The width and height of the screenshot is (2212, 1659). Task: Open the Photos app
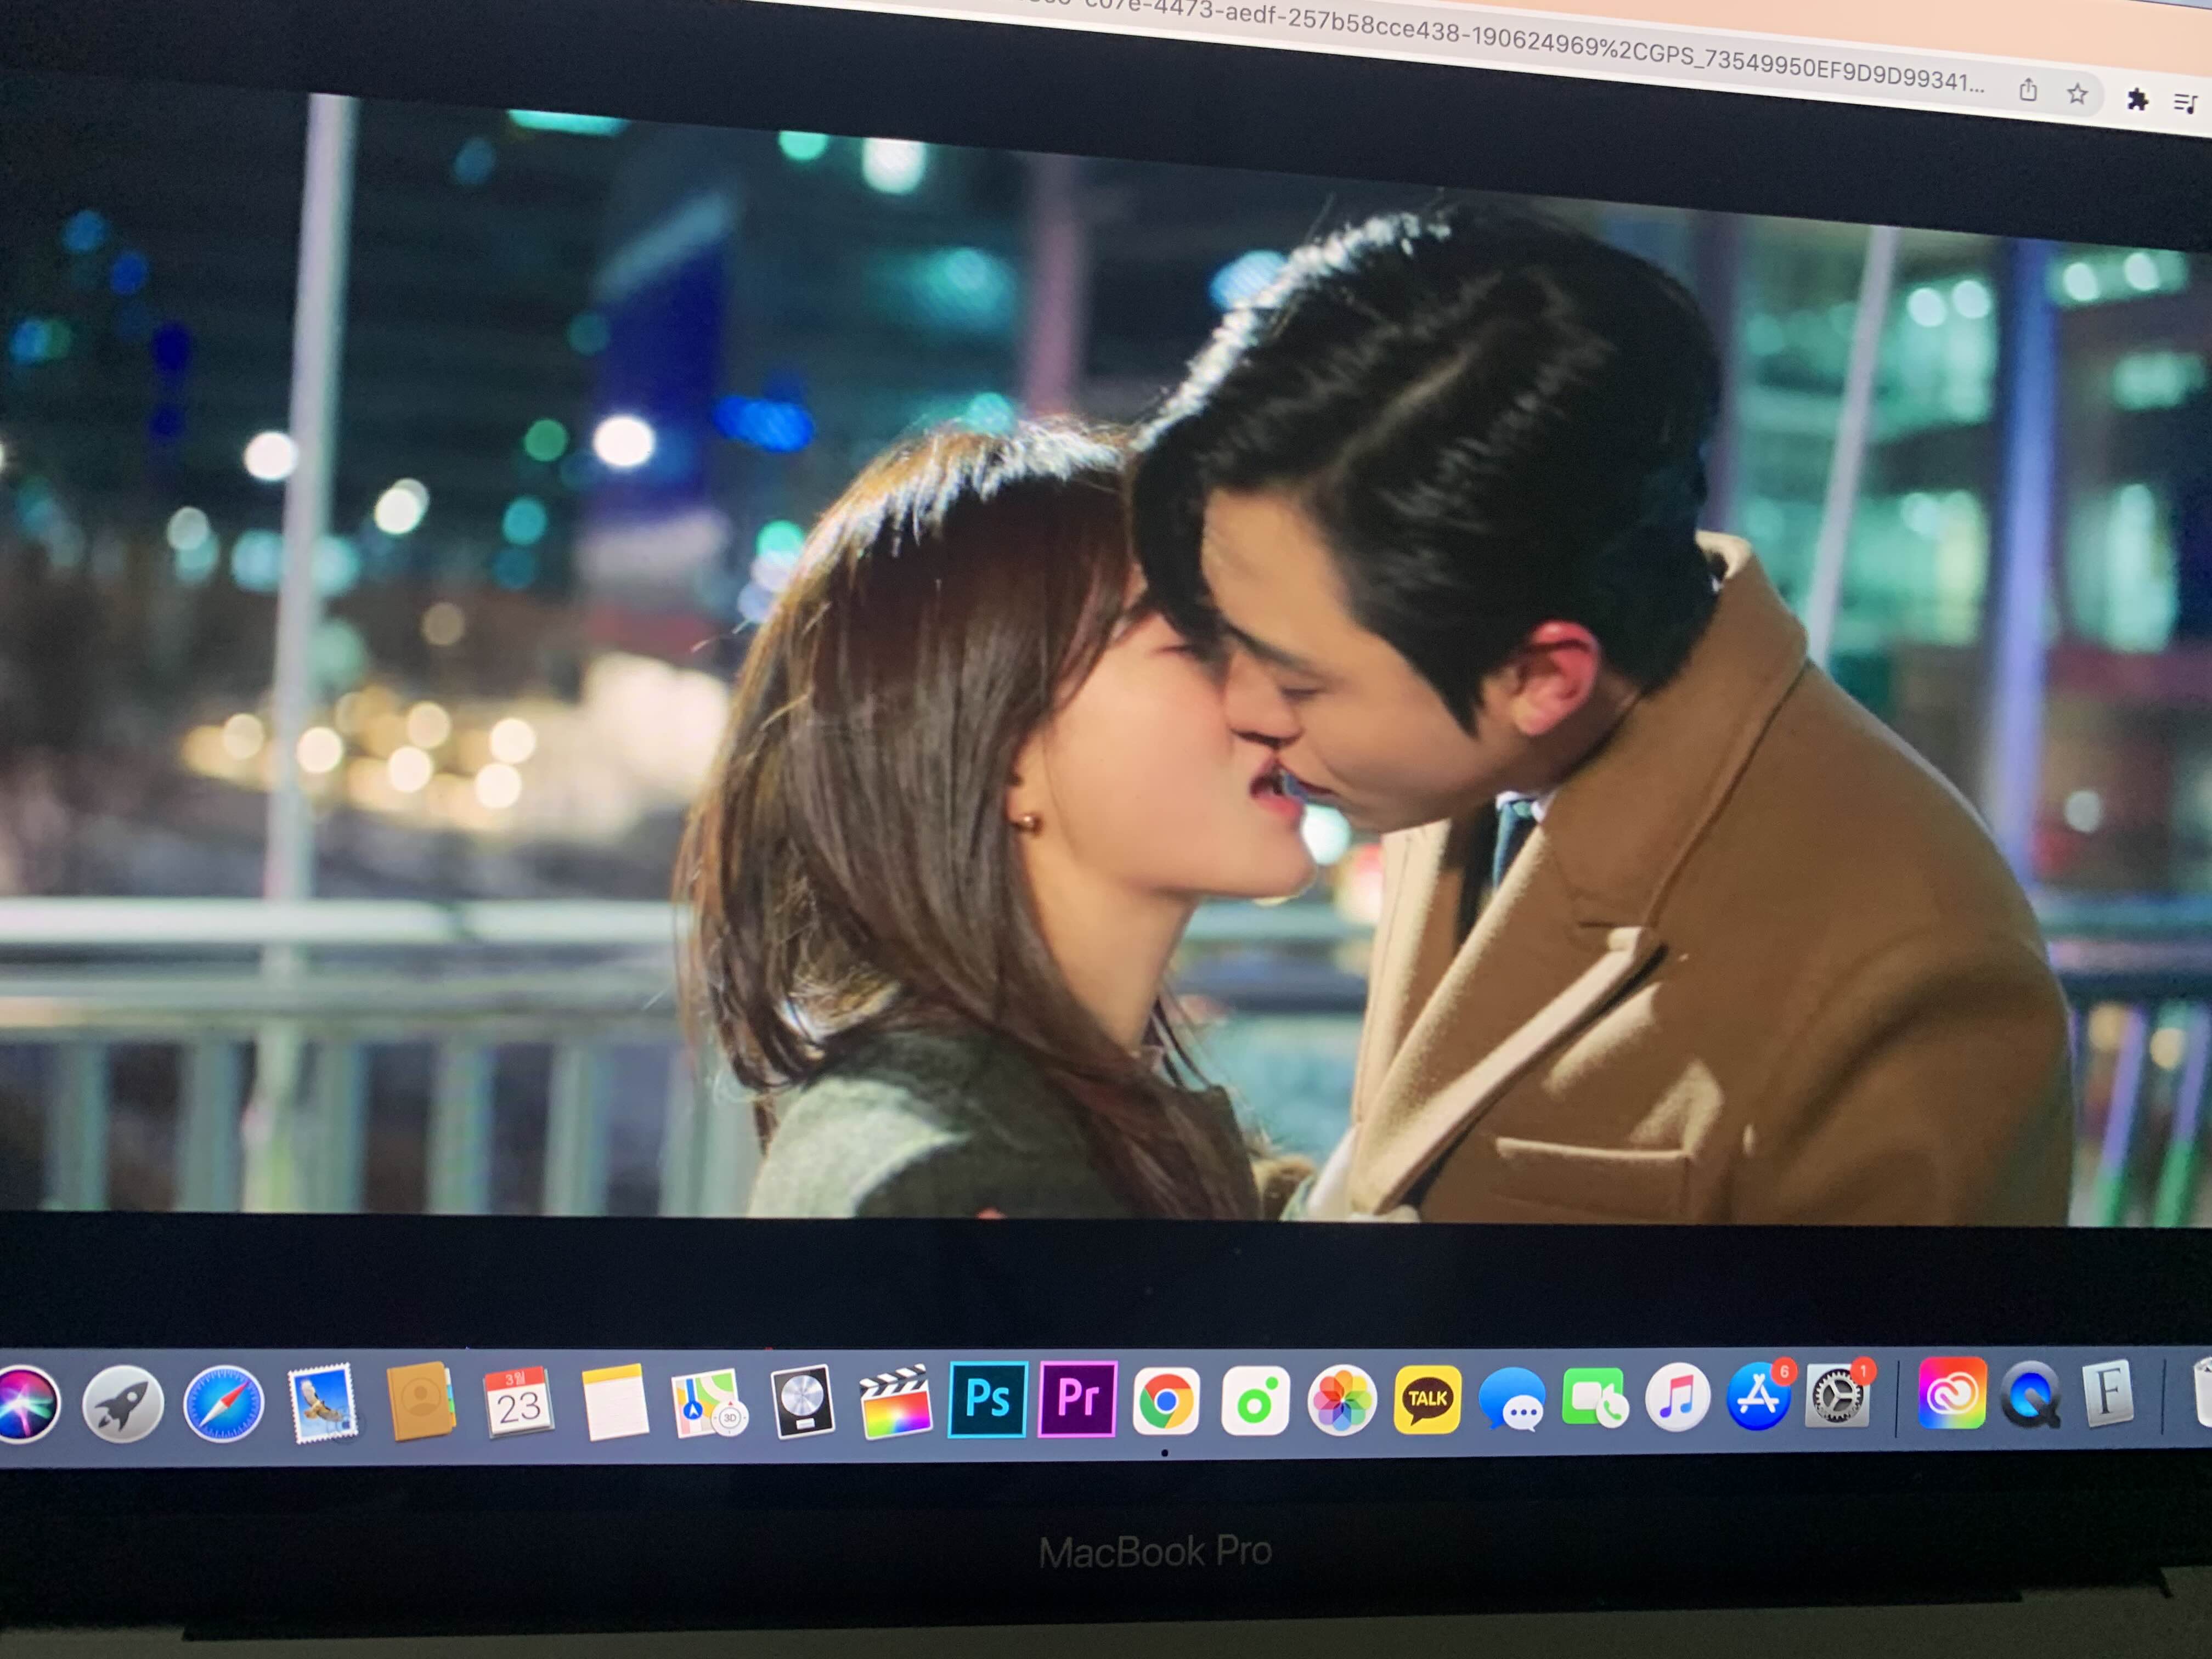pos(1341,1400)
